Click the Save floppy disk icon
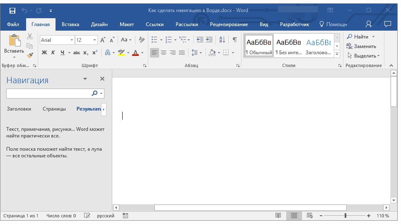This screenshot has height=224, width=401. pos(12,10)
